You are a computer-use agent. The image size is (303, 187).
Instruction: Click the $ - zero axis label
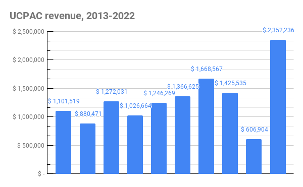[41, 174]
